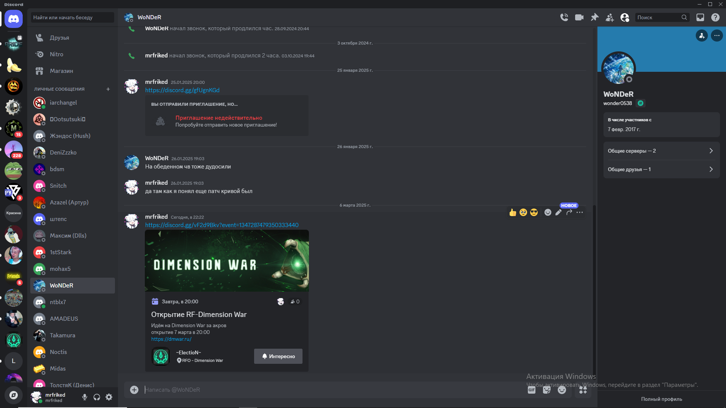Viewport: 726px width, 408px height.
Task: Expand mutual friends list
Action: (x=661, y=169)
